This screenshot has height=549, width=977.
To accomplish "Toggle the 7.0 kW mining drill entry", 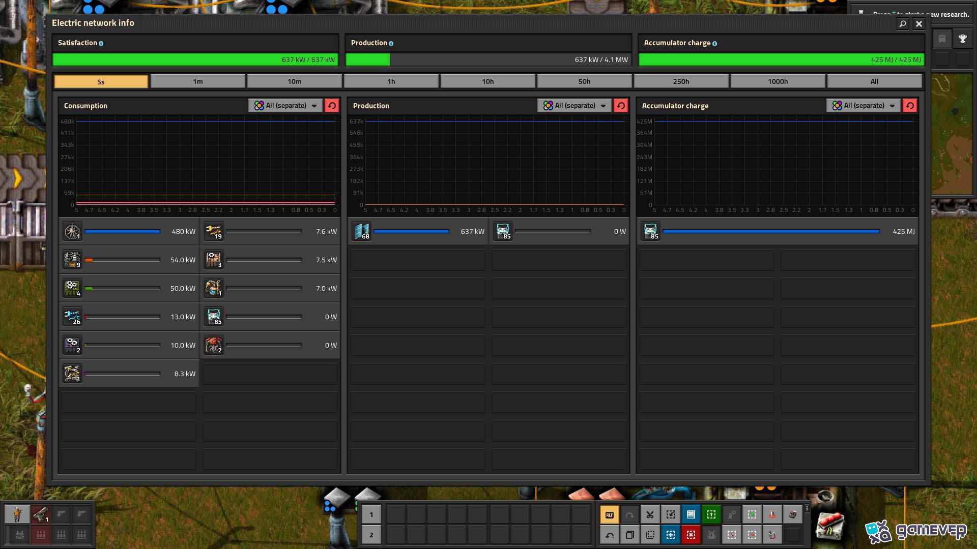I will click(x=270, y=288).
